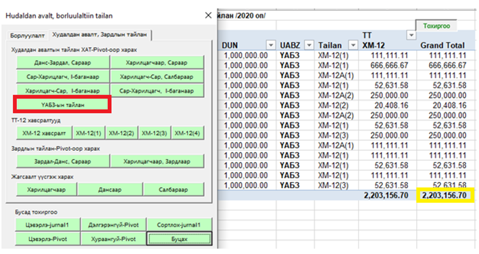Select the Худалдан авалт, Зардлын тайлан tab

pyautogui.click(x=101, y=35)
